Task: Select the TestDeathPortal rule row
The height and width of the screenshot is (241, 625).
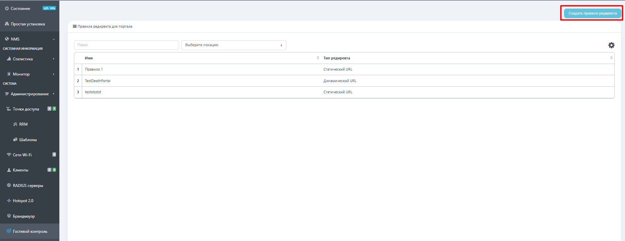Action: (344, 81)
